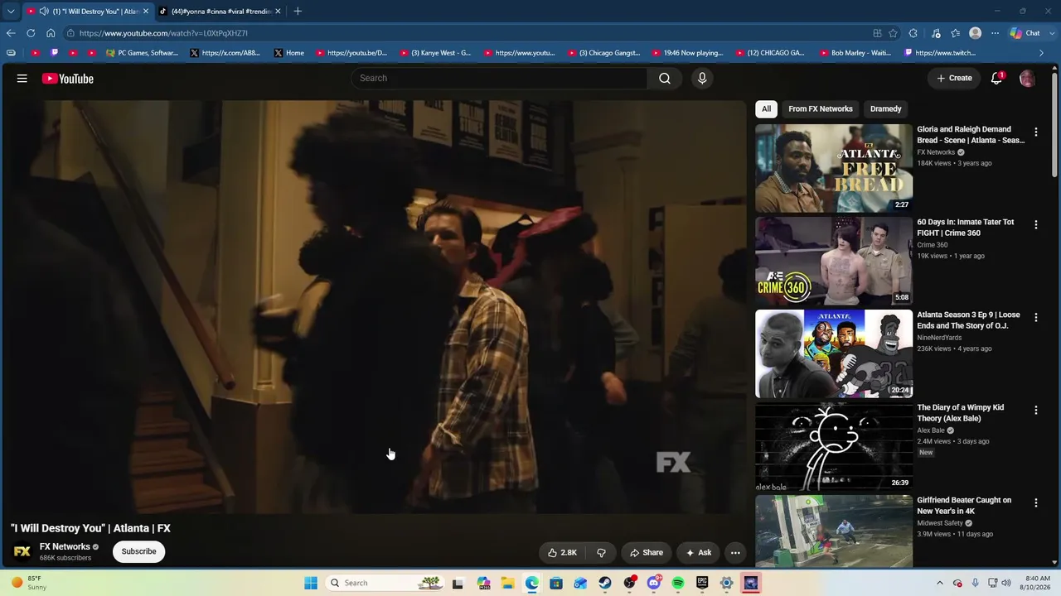Click the YouTube search input field
This screenshot has height=596, width=1061.
coord(499,78)
